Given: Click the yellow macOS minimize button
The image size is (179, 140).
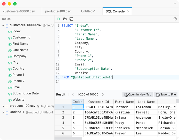Looking at the screenshot, I should click(x=9, y=4).
